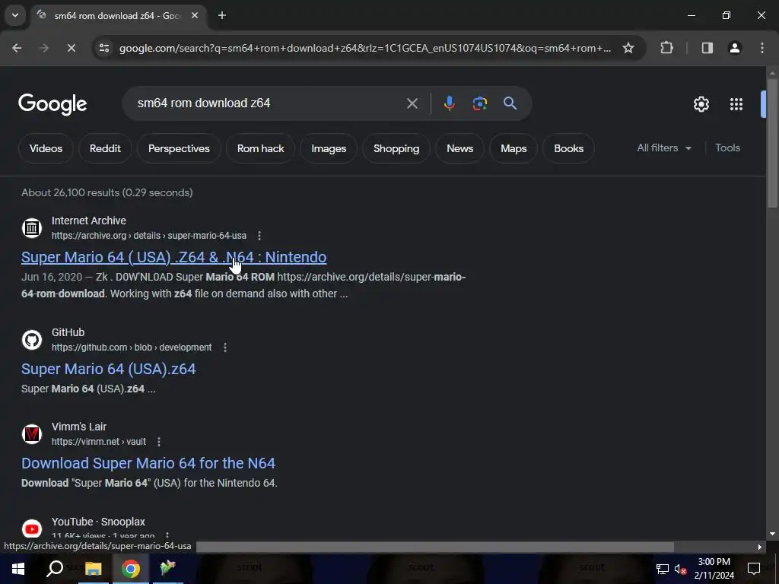Open more options for Internet Archive result
Screen dimensions: 779x584
click(259, 236)
